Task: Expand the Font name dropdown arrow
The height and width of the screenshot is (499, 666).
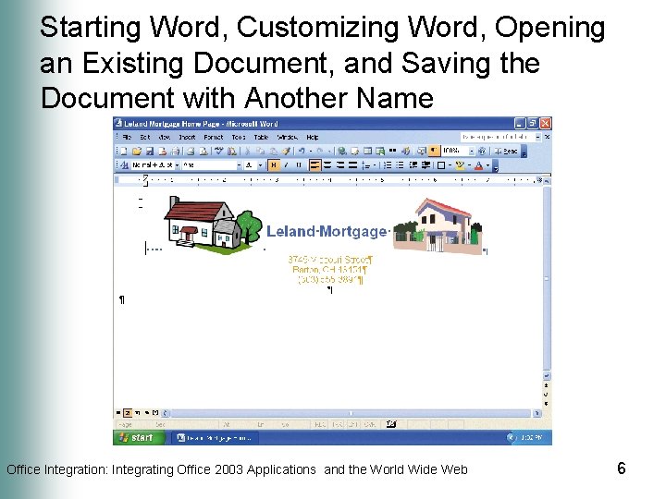Action: (x=240, y=165)
